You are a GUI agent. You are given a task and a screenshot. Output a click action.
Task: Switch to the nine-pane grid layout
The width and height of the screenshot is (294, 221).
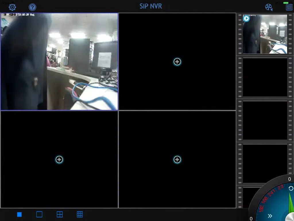pyautogui.click(x=80, y=214)
